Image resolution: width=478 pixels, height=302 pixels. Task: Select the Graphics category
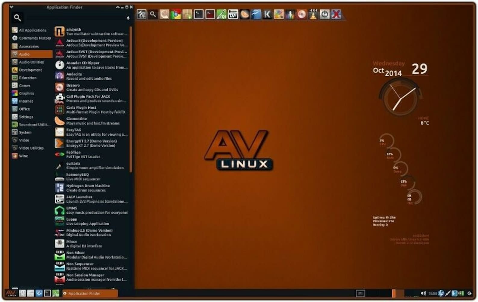tap(31, 93)
